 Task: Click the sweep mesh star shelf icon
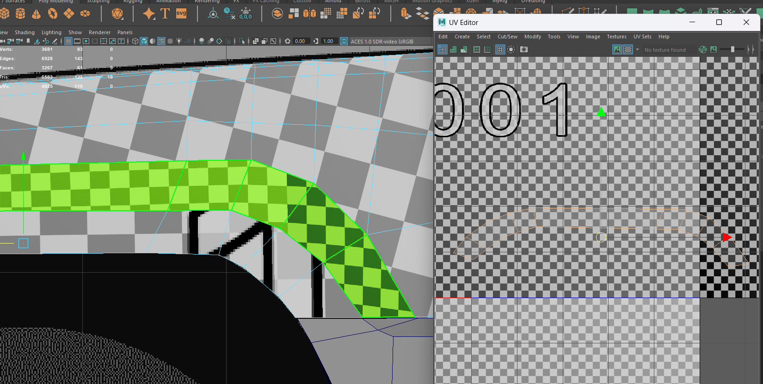pyautogui.click(x=149, y=14)
